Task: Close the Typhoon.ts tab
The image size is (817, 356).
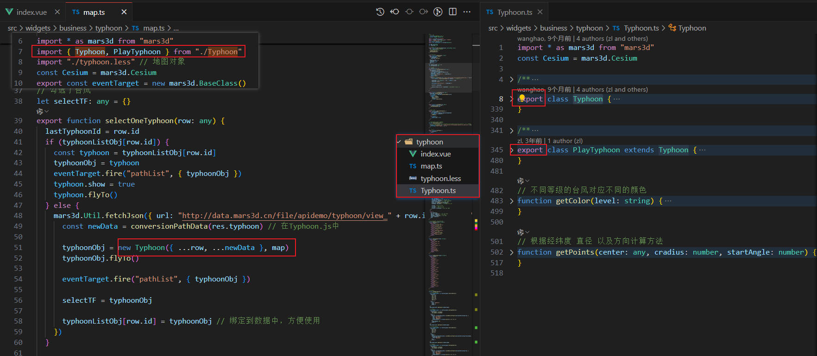Action: (540, 12)
